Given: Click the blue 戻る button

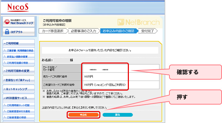Looking at the screenshot, I should (118, 115).
